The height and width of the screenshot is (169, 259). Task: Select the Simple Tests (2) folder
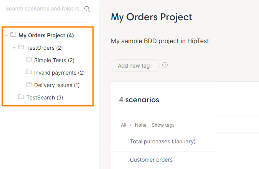[54, 60]
